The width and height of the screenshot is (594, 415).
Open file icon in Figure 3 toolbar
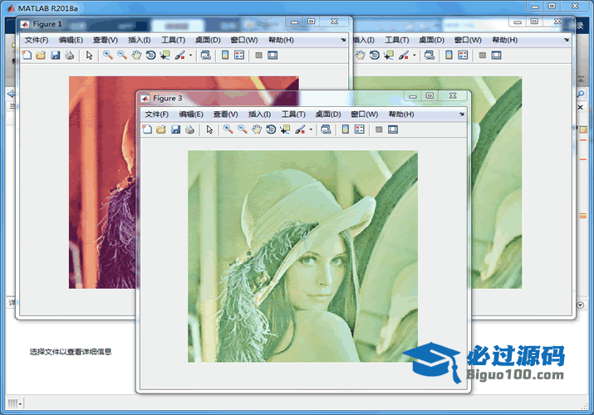click(x=161, y=129)
